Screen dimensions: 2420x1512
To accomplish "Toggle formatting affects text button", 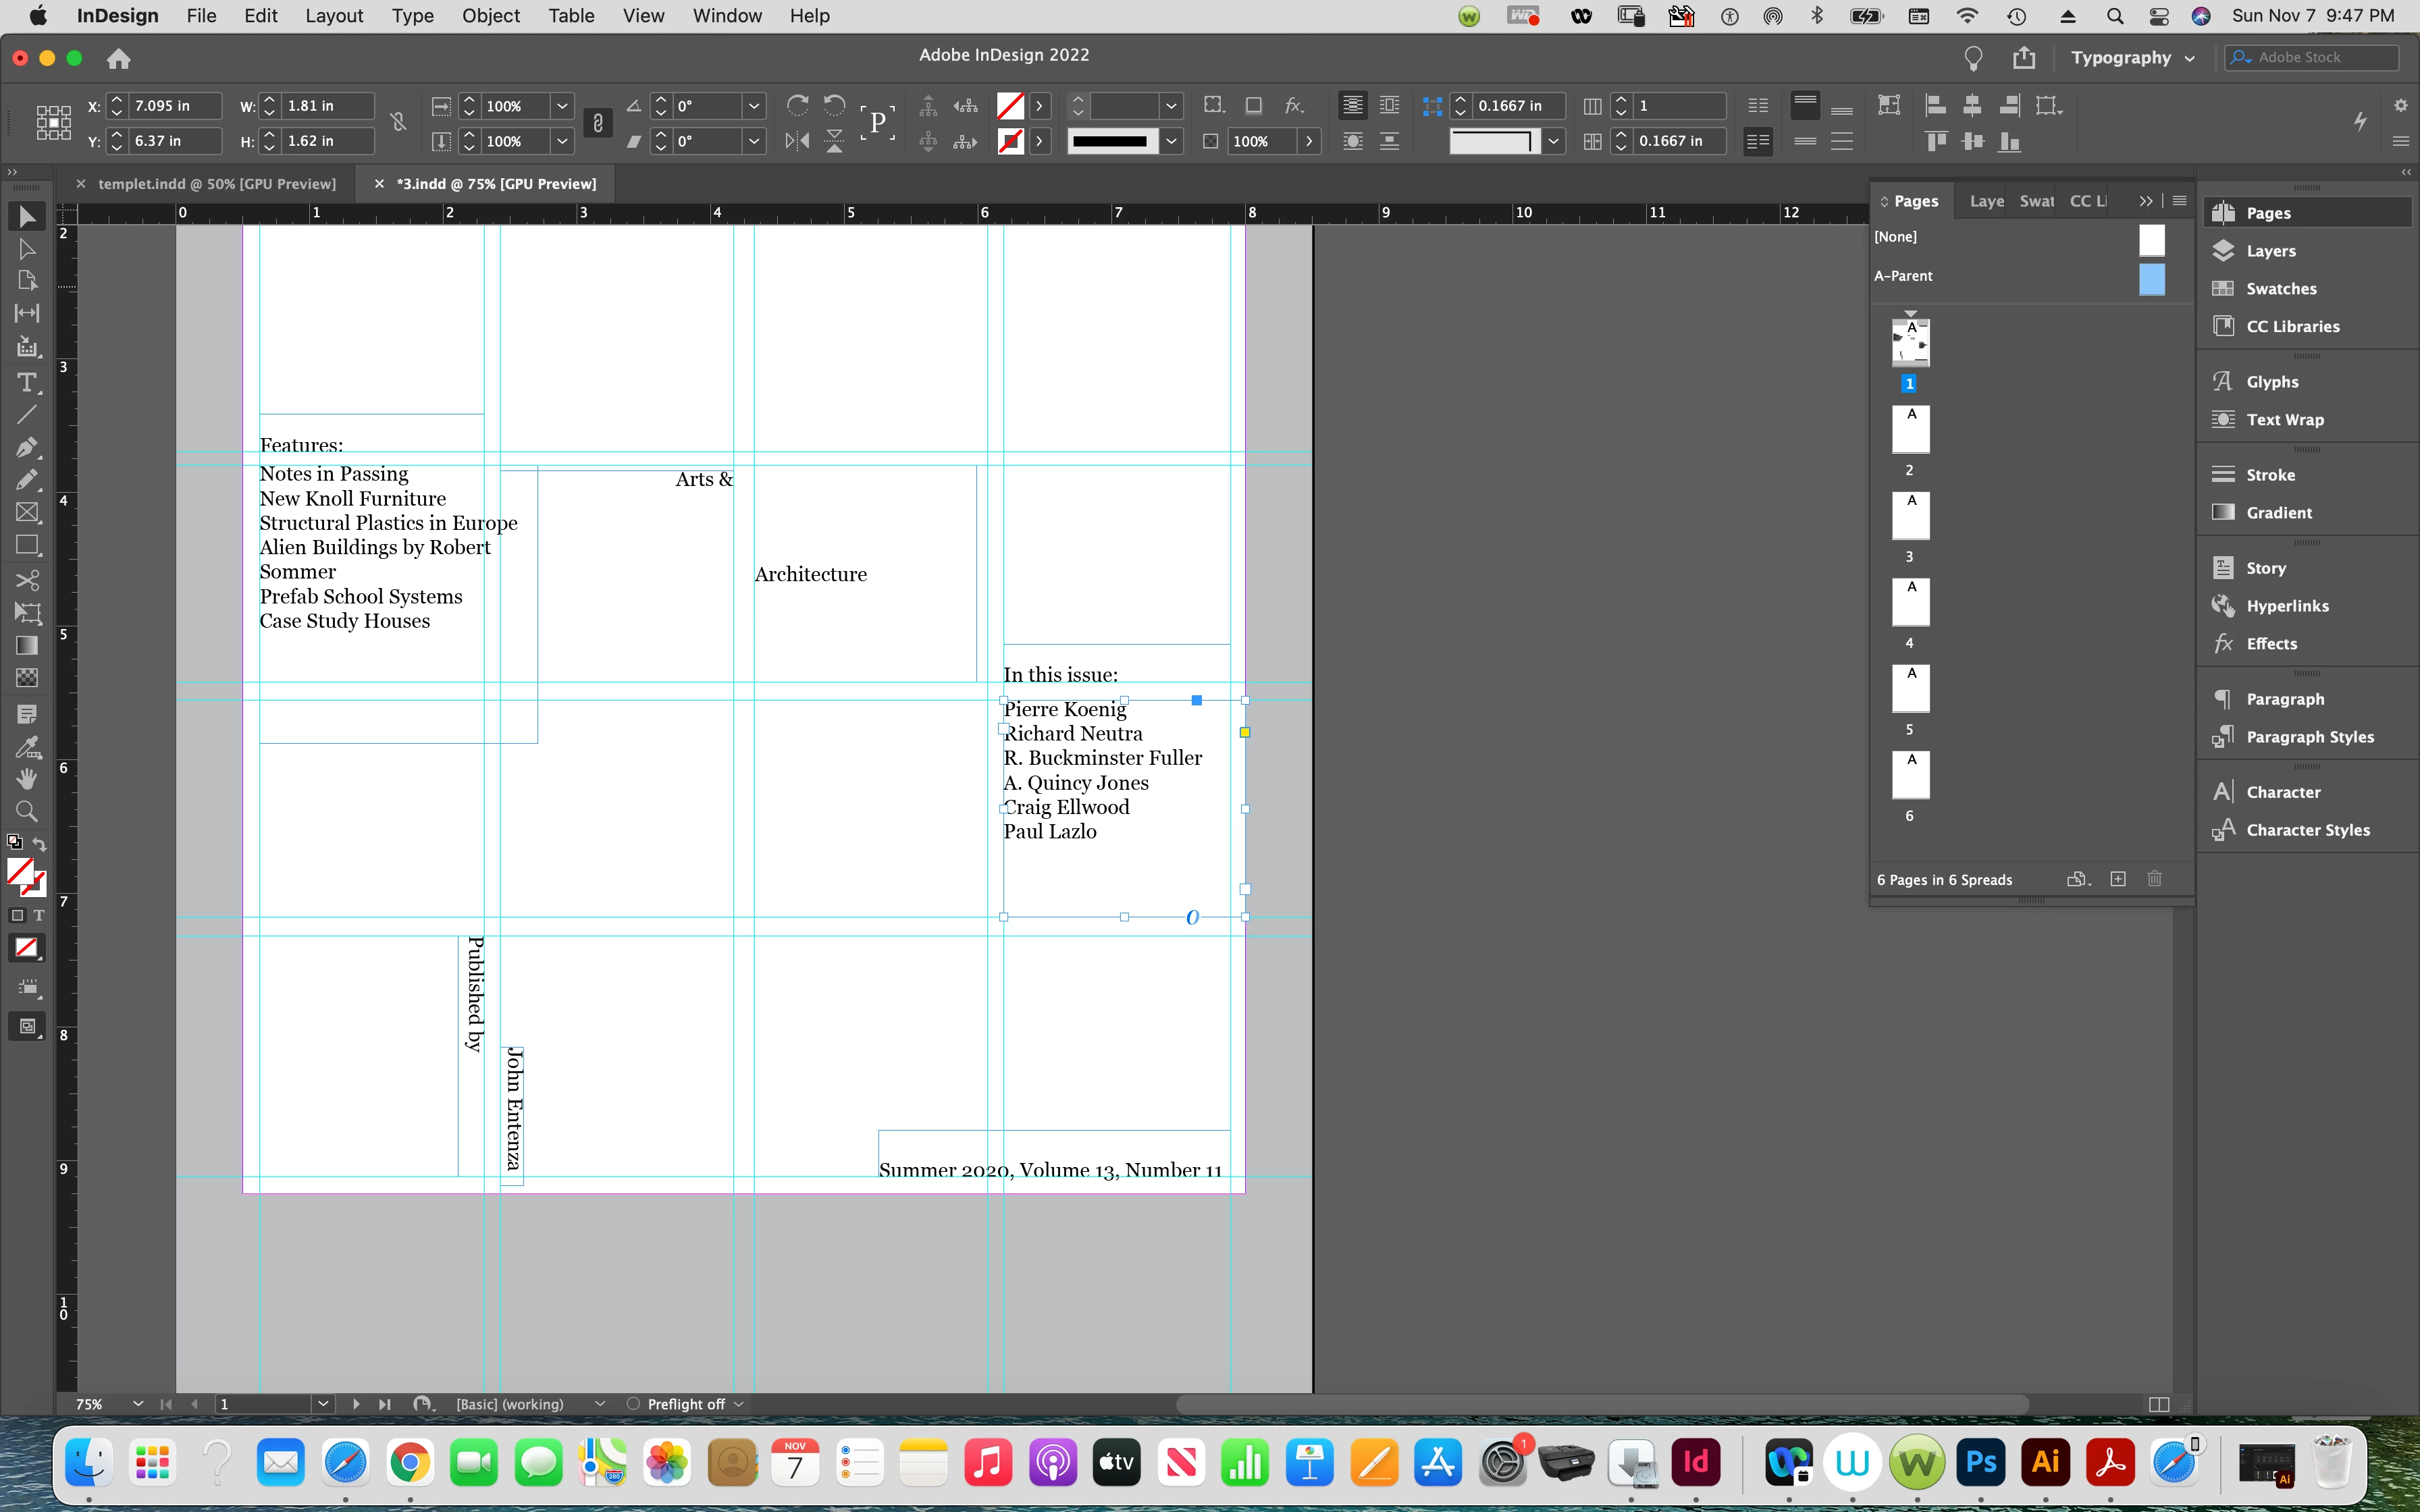I will pyautogui.click(x=39, y=915).
